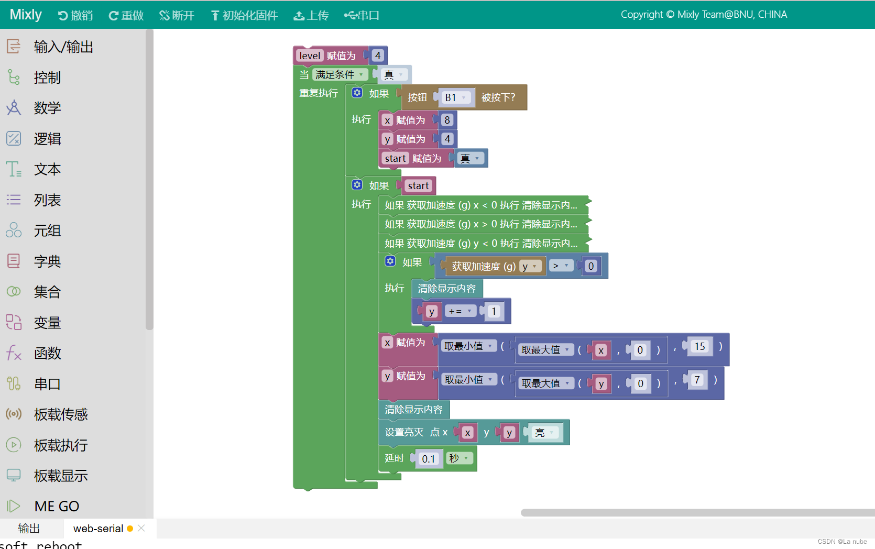The width and height of the screenshot is (875, 549).
Task: Open the 函数 category icon
Action: pyautogui.click(x=14, y=353)
